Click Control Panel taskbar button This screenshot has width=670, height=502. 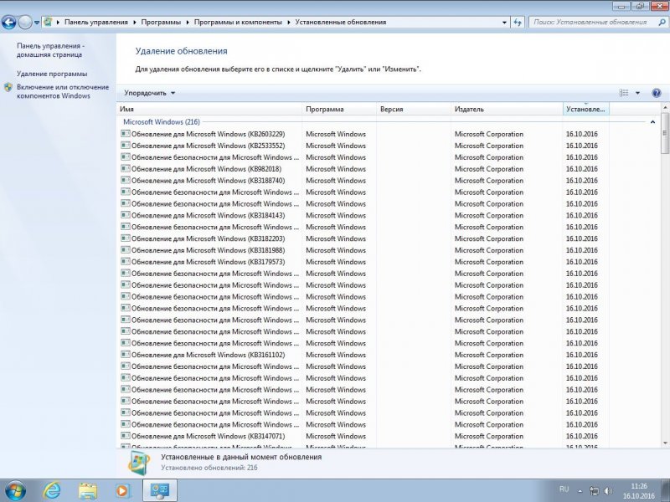point(159,490)
